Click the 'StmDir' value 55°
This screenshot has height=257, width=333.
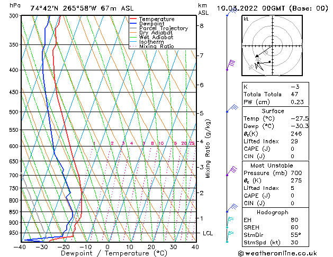click(295, 235)
